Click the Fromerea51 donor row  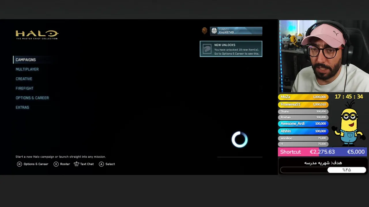(x=303, y=105)
